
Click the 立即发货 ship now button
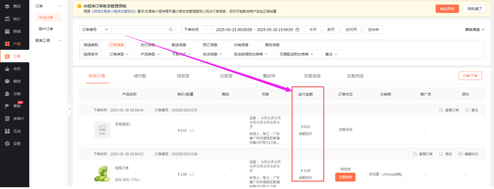(345, 177)
